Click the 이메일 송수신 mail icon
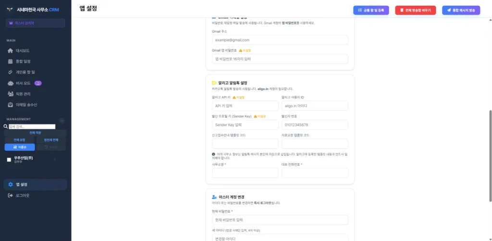 [11, 105]
